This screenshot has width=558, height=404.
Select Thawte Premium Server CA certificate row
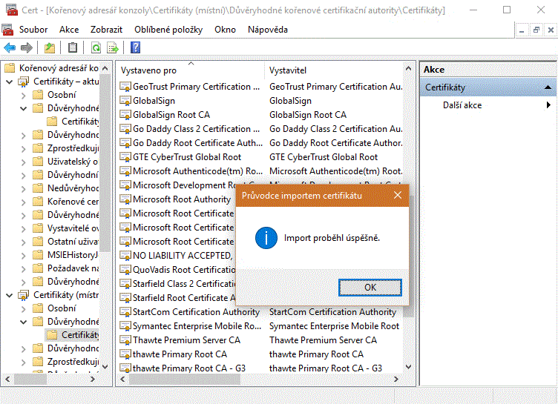(x=186, y=340)
